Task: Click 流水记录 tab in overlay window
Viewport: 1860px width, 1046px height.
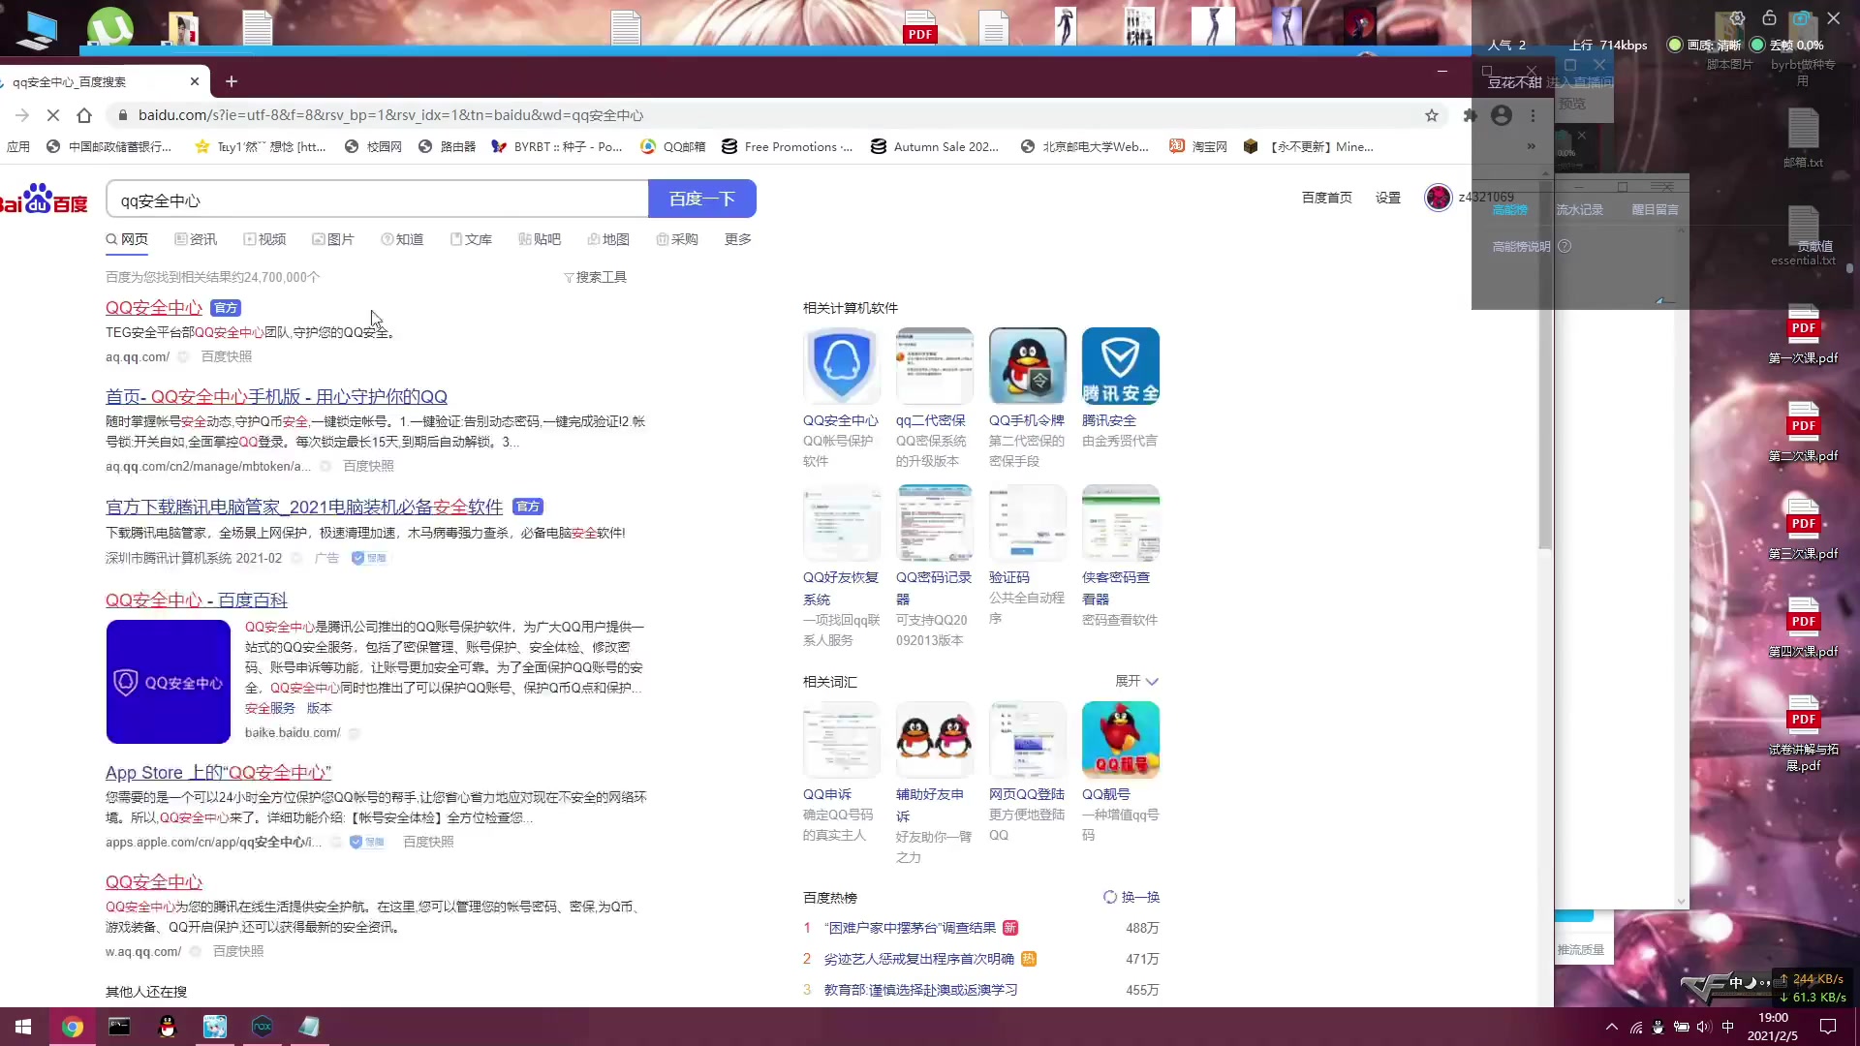Action: 1579,210
